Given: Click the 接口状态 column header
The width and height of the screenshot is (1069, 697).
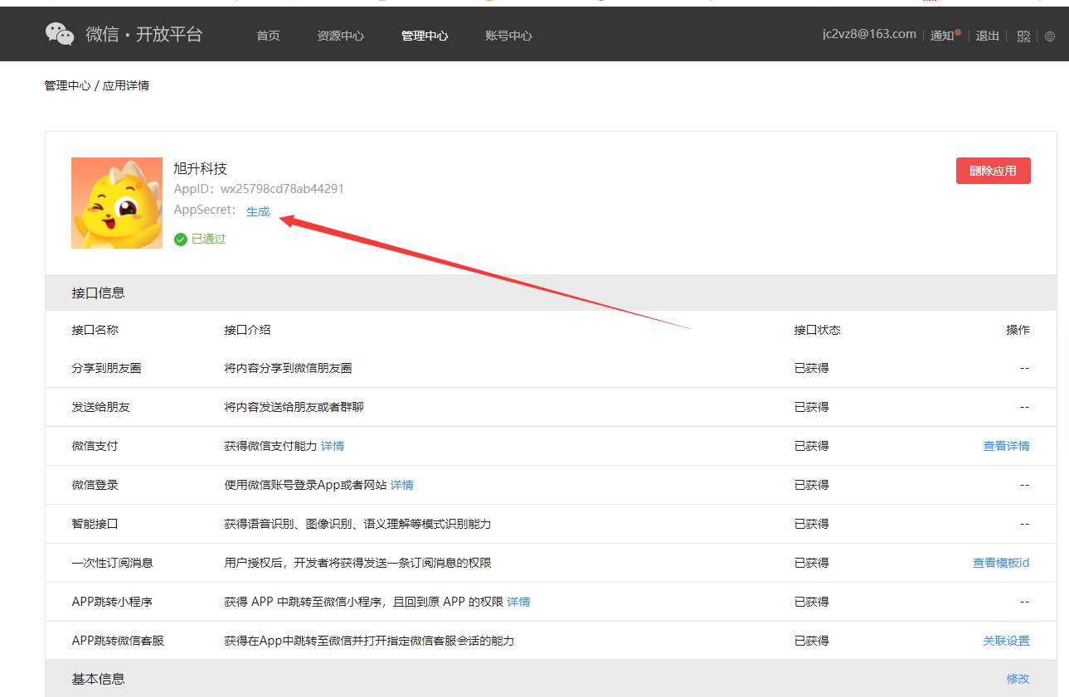Looking at the screenshot, I should (x=817, y=330).
